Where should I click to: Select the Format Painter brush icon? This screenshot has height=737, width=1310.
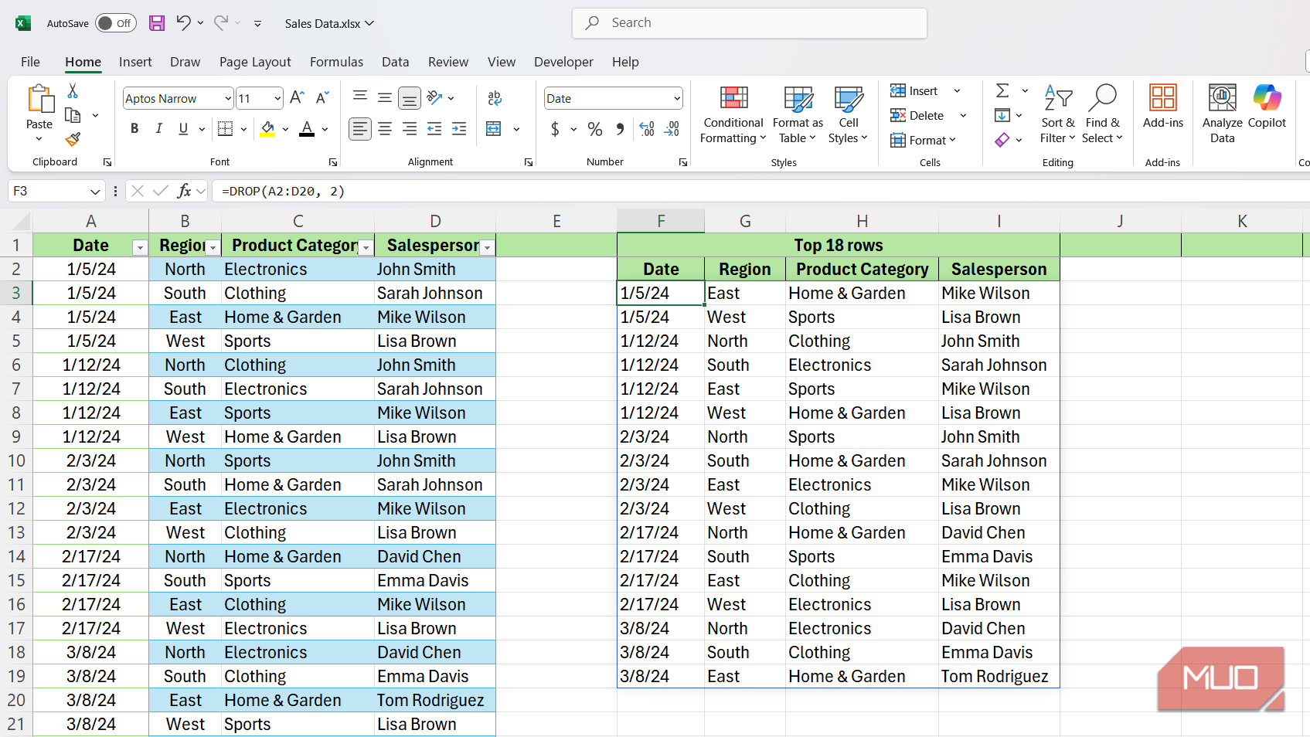coord(73,139)
